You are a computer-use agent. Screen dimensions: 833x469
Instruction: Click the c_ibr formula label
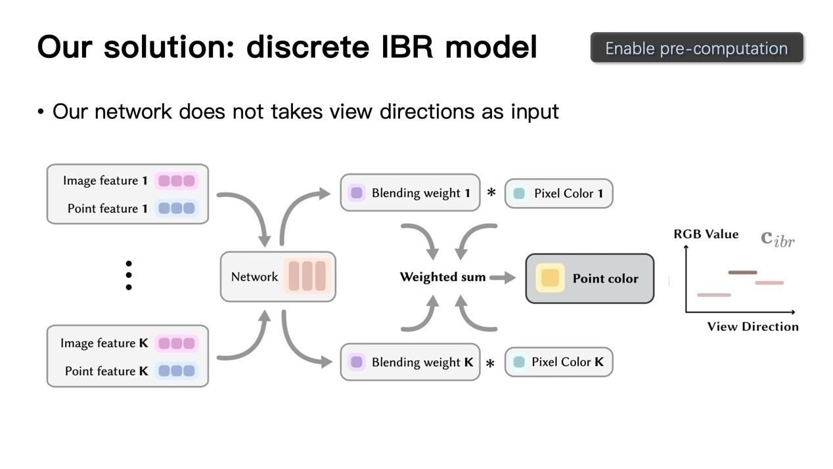pos(777,238)
